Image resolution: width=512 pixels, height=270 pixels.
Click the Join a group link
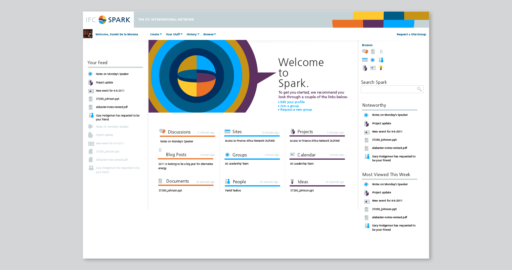pyautogui.click(x=289, y=106)
